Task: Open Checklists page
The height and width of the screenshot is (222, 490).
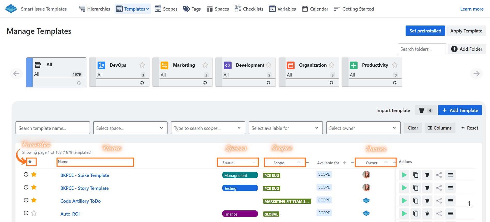Action: [x=249, y=9]
